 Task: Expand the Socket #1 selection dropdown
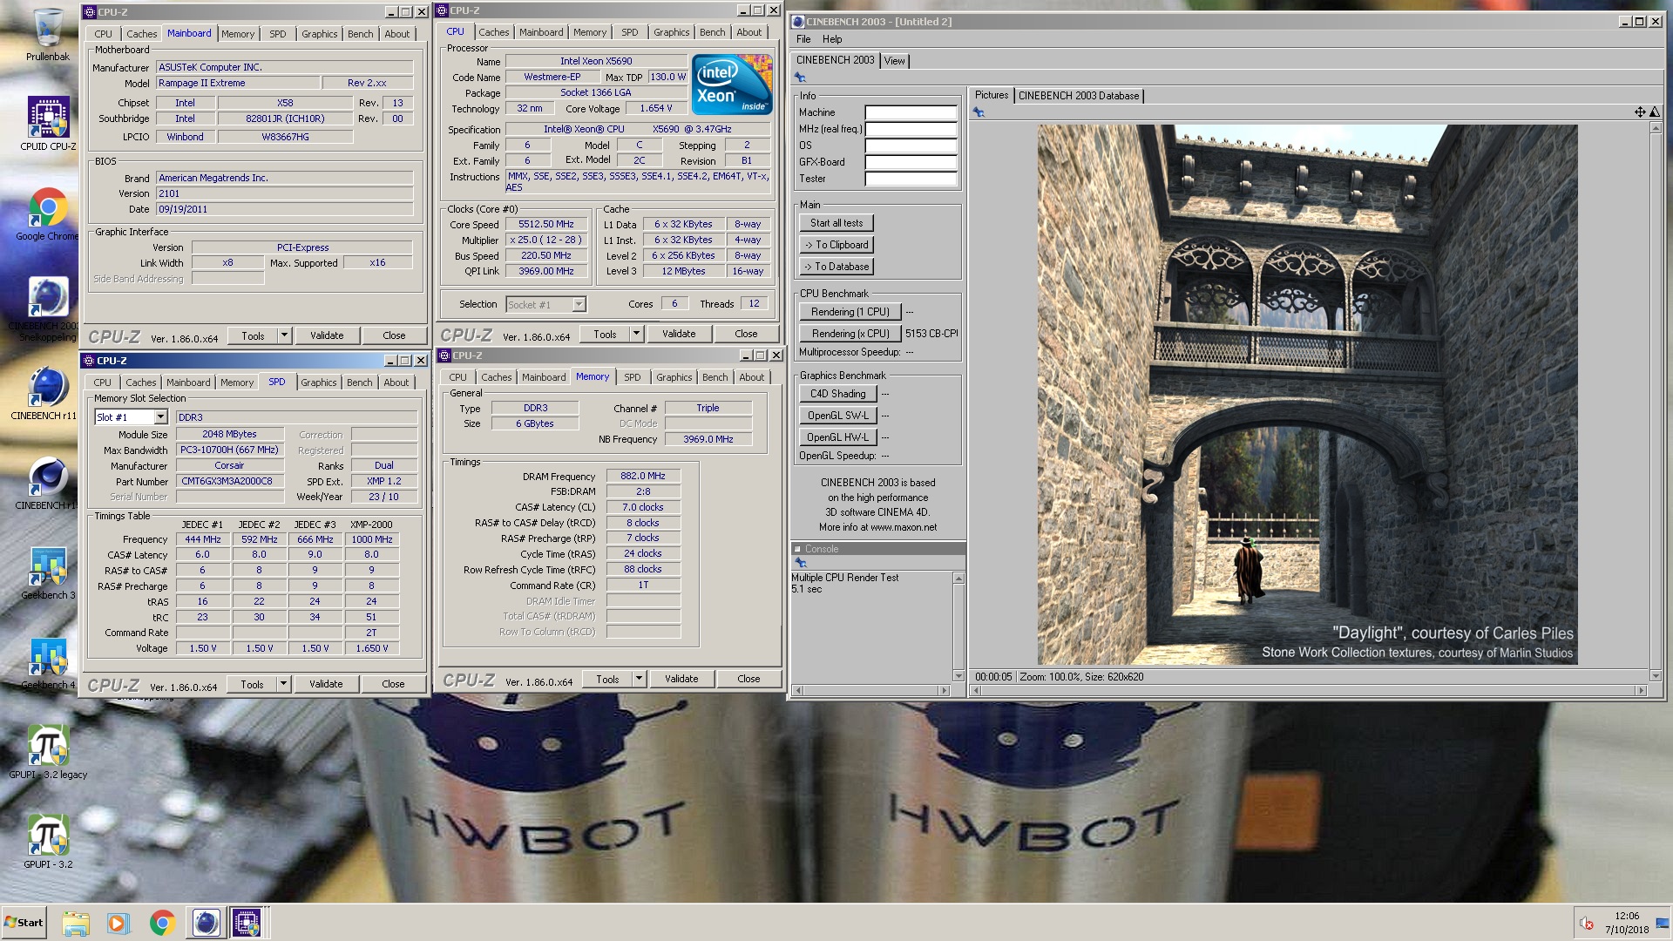point(579,305)
